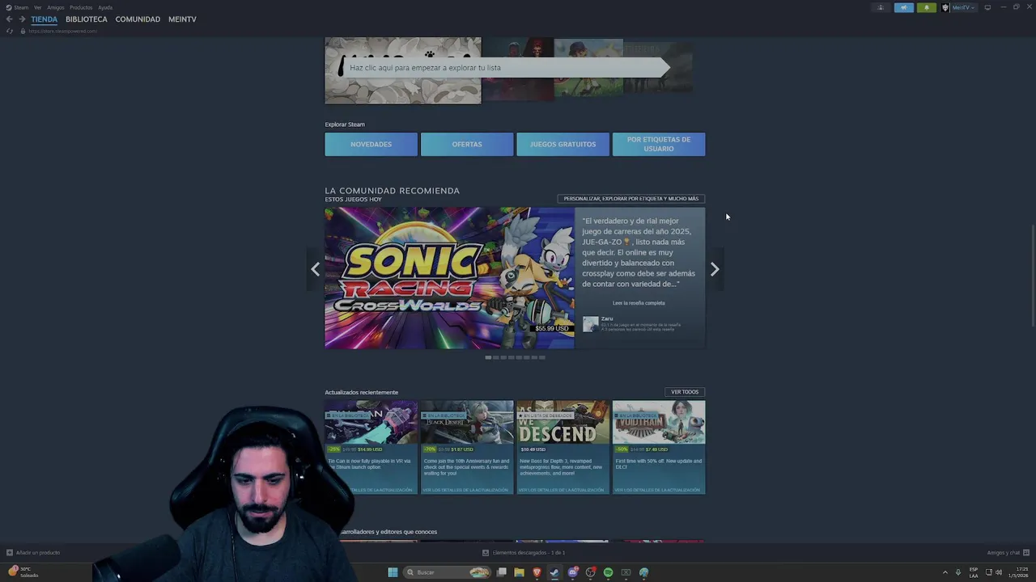The width and height of the screenshot is (1036, 582).
Task: Open the blue megaphone announcements button
Action: coord(904,7)
